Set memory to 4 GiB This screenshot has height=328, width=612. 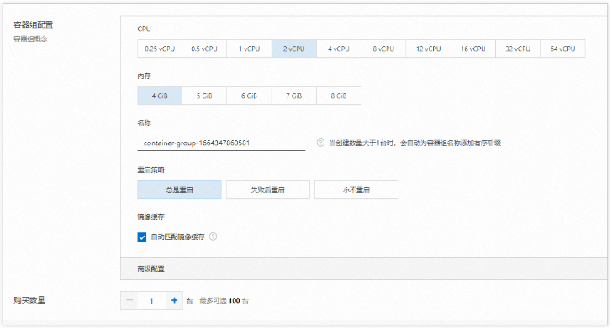160,96
